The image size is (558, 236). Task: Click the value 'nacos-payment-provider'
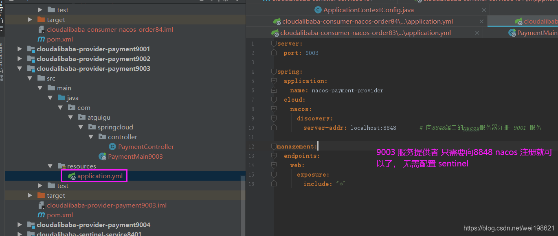tap(347, 90)
